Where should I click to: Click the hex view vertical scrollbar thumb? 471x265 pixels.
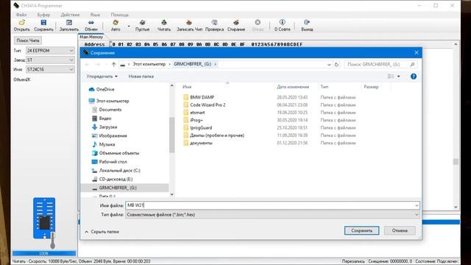pyautogui.click(x=456, y=162)
